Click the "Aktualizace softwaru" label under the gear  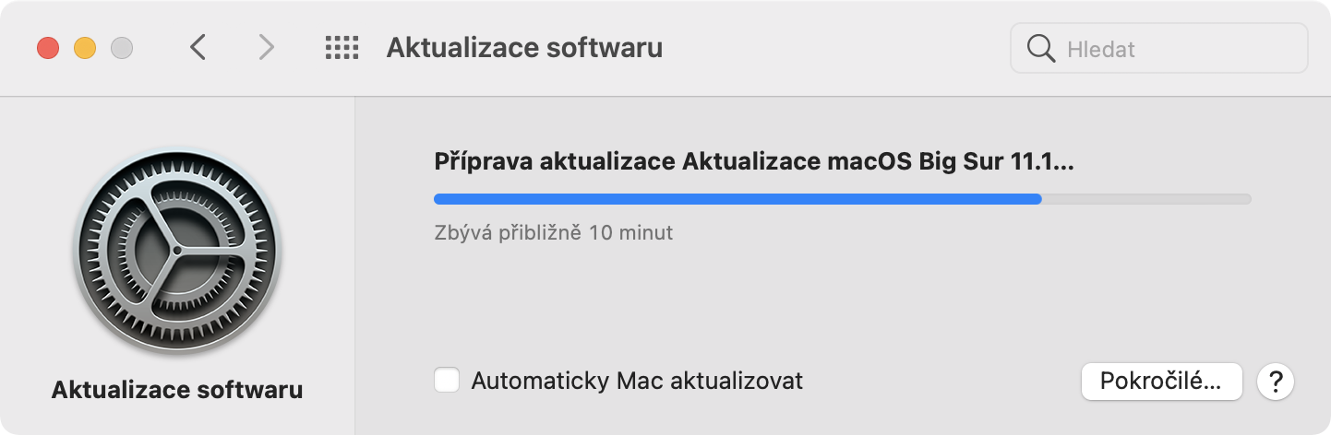tap(177, 389)
